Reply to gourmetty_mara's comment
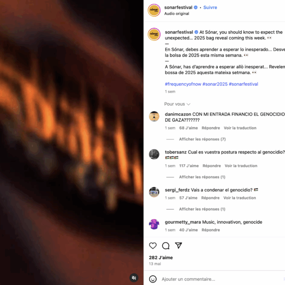This screenshot has width=285, height=285. click(210, 230)
